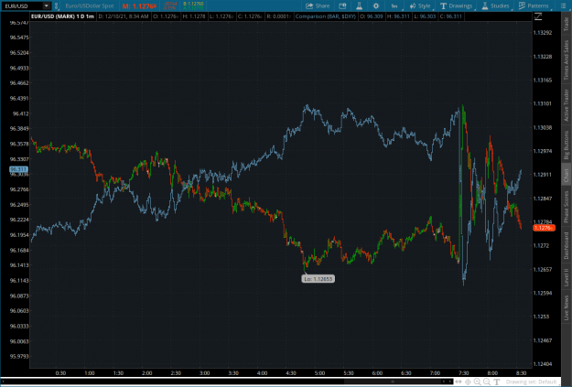Open the Trade side tab
The image size is (572, 387).
[x=567, y=24]
